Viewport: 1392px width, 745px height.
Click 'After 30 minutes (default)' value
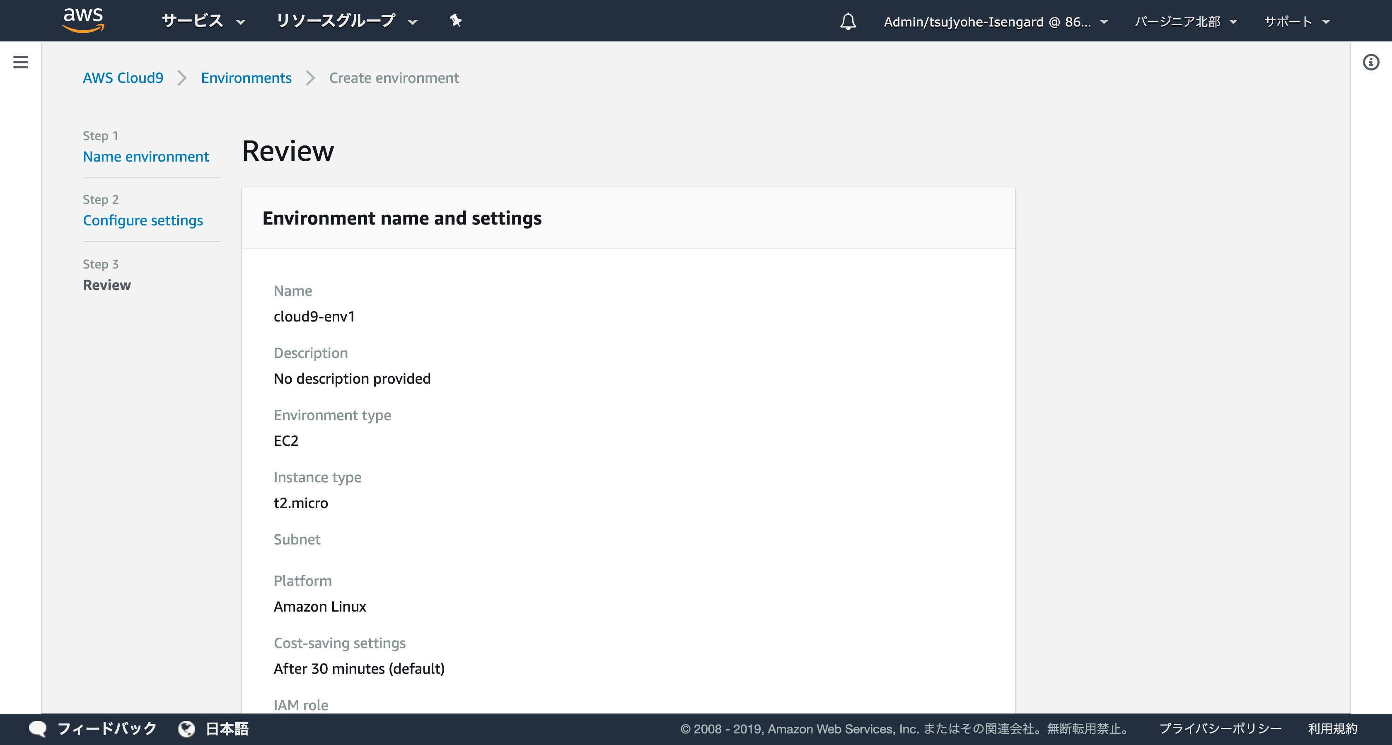359,669
